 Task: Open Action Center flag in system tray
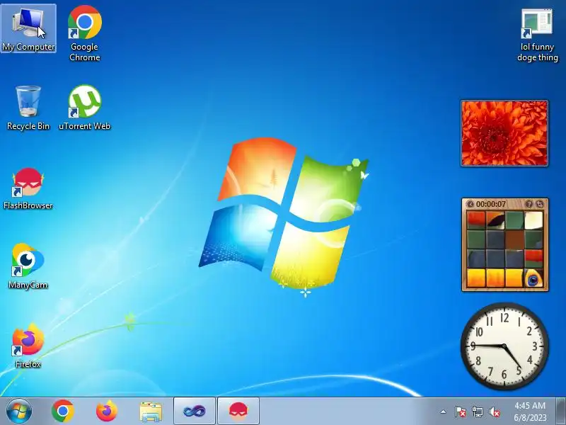pyautogui.click(x=461, y=412)
